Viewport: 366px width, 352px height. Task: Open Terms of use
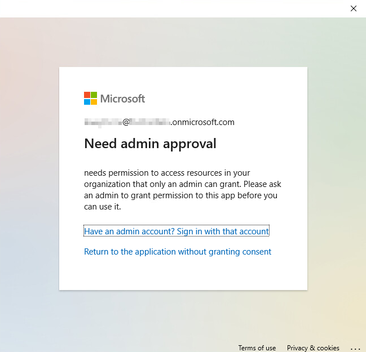click(x=257, y=348)
